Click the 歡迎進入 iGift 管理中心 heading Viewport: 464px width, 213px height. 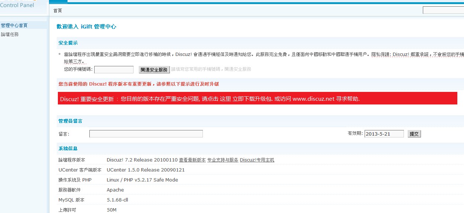click(x=86, y=27)
